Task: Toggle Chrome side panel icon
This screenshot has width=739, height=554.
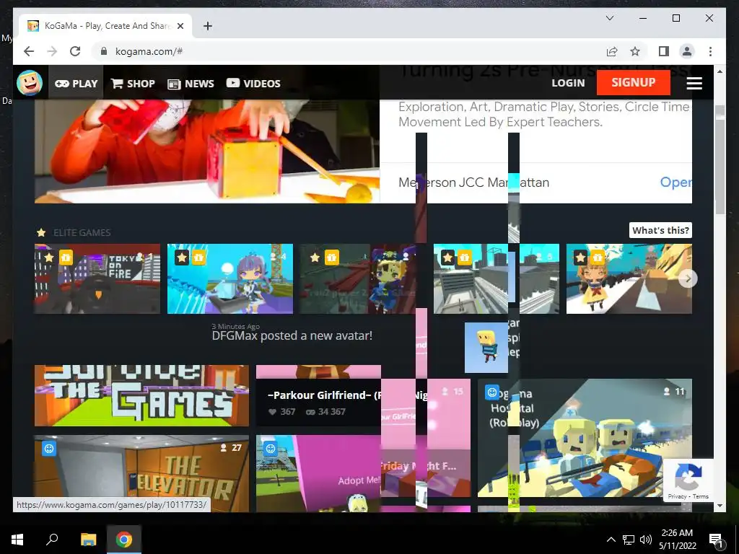Action: [664, 51]
